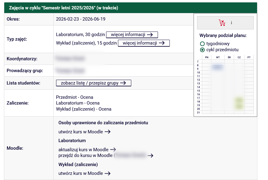
Task: Click the 'Wykład (zaliczenie), 15 godzin' text
Action: point(86,43)
